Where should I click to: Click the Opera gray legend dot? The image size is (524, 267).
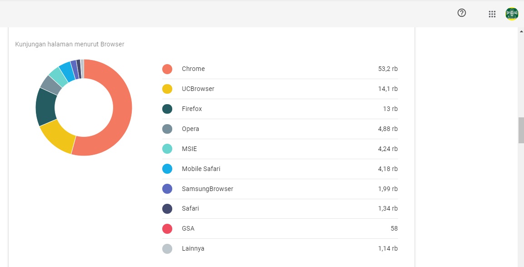tap(167, 129)
